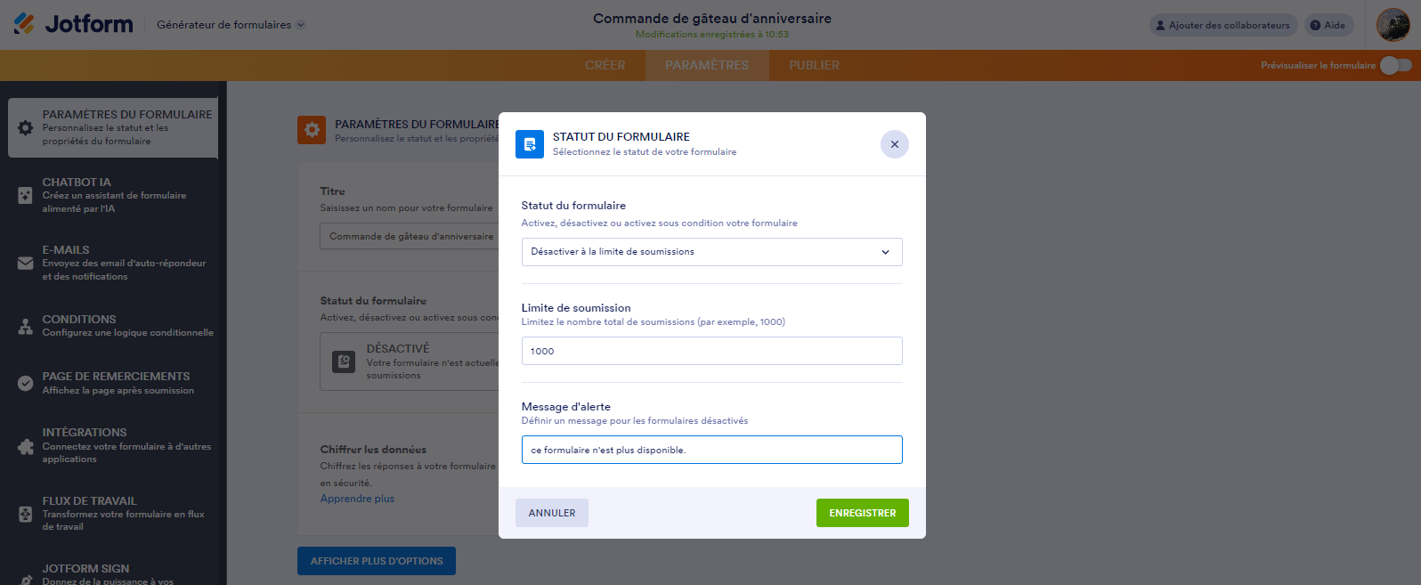Toggle Prévisualiser le formulaire switch
The width and height of the screenshot is (1421, 585).
pos(1395,65)
